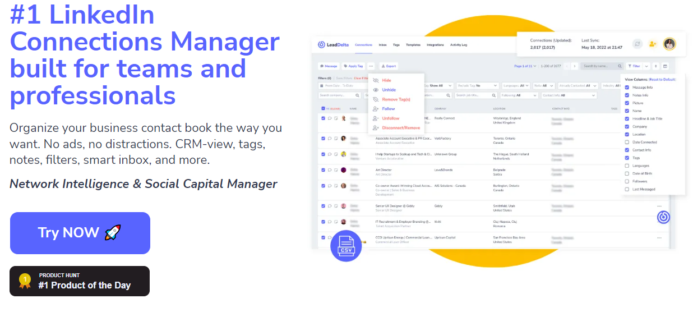Image resolution: width=693 pixels, height=312 pixels.
Task: Click the LeadDelta logo in the app header
Action: pyautogui.click(x=333, y=44)
